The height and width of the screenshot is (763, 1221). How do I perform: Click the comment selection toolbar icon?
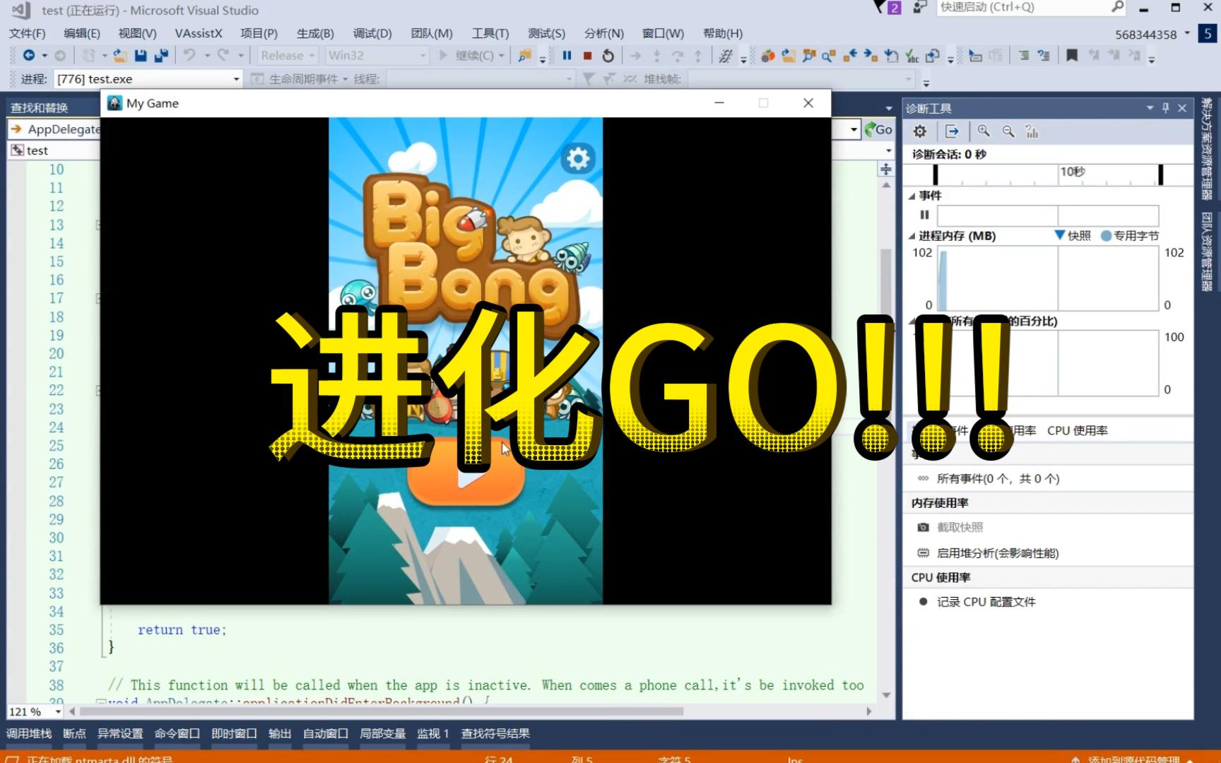click(1024, 55)
